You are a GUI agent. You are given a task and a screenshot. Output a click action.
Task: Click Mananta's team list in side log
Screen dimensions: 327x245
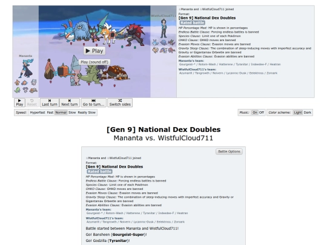[x=230, y=64]
